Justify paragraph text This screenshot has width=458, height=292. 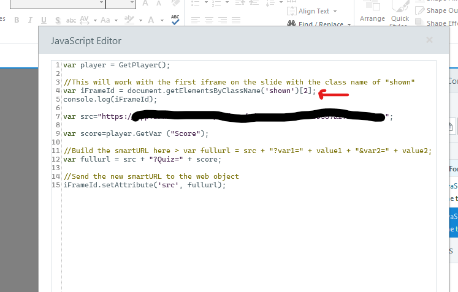click(236, 20)
